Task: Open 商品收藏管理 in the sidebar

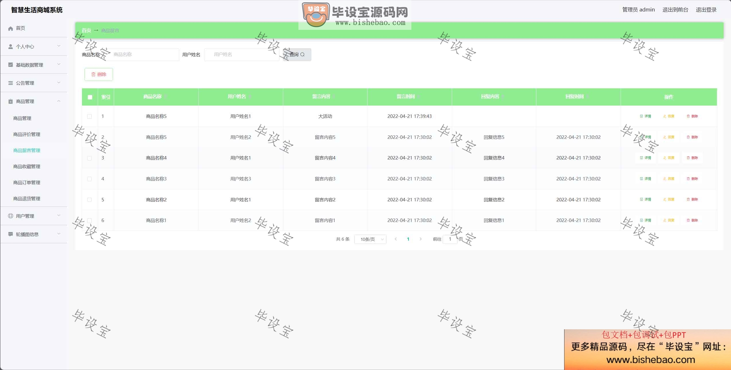Action: pos(34,166)
